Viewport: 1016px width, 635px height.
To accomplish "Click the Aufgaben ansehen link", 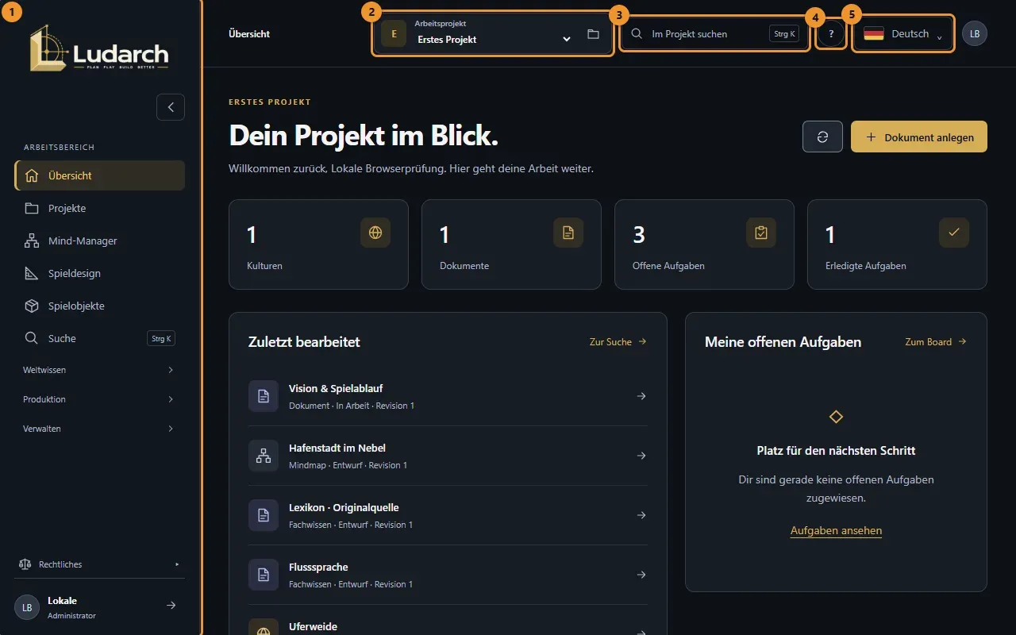I will click(836, 530).
